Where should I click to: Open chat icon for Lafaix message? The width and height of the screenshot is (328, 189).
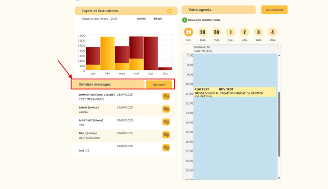pos(166,109)
